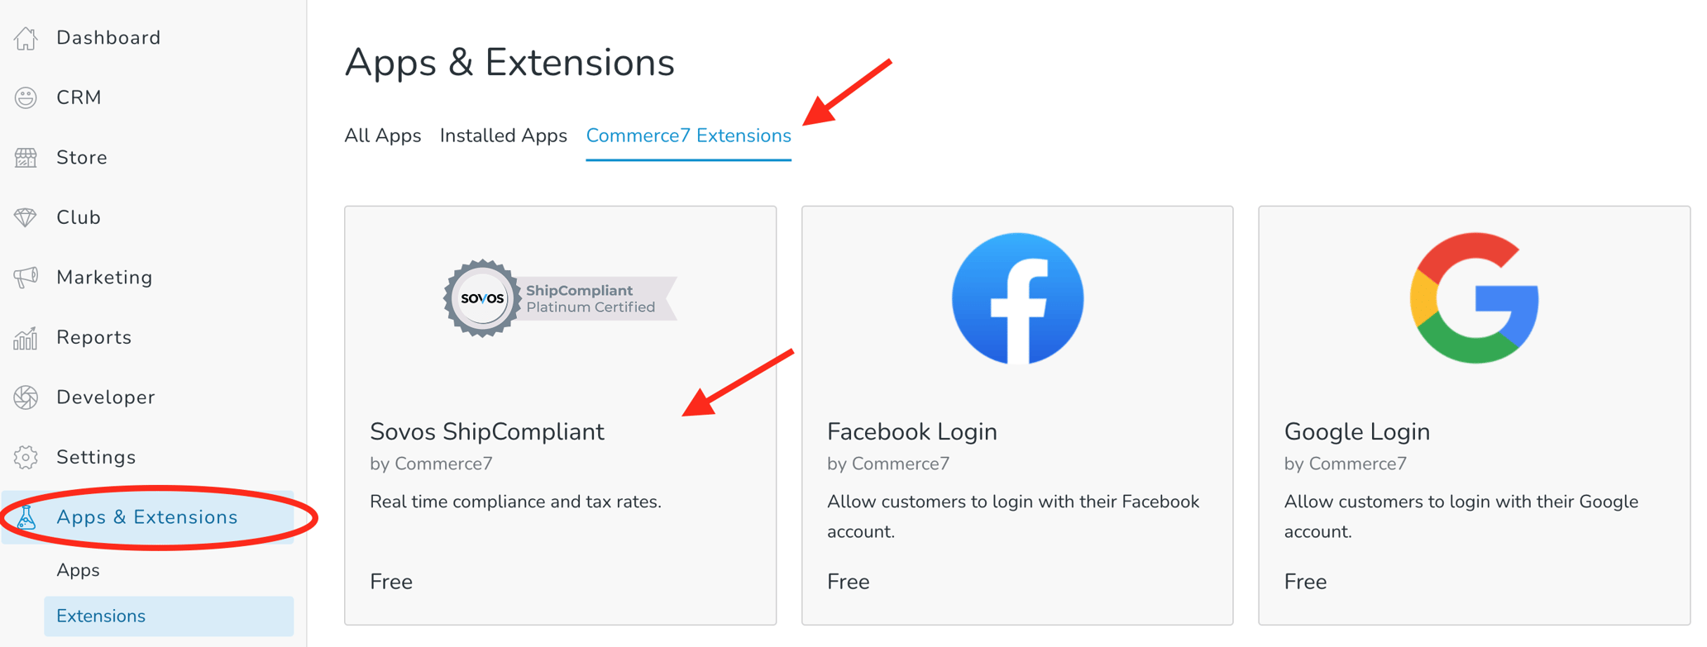This screenshot has width=1707, height=647.
Task: Switch to the All Apps tab
Action: pyautogui.click(x=382, y=136)
